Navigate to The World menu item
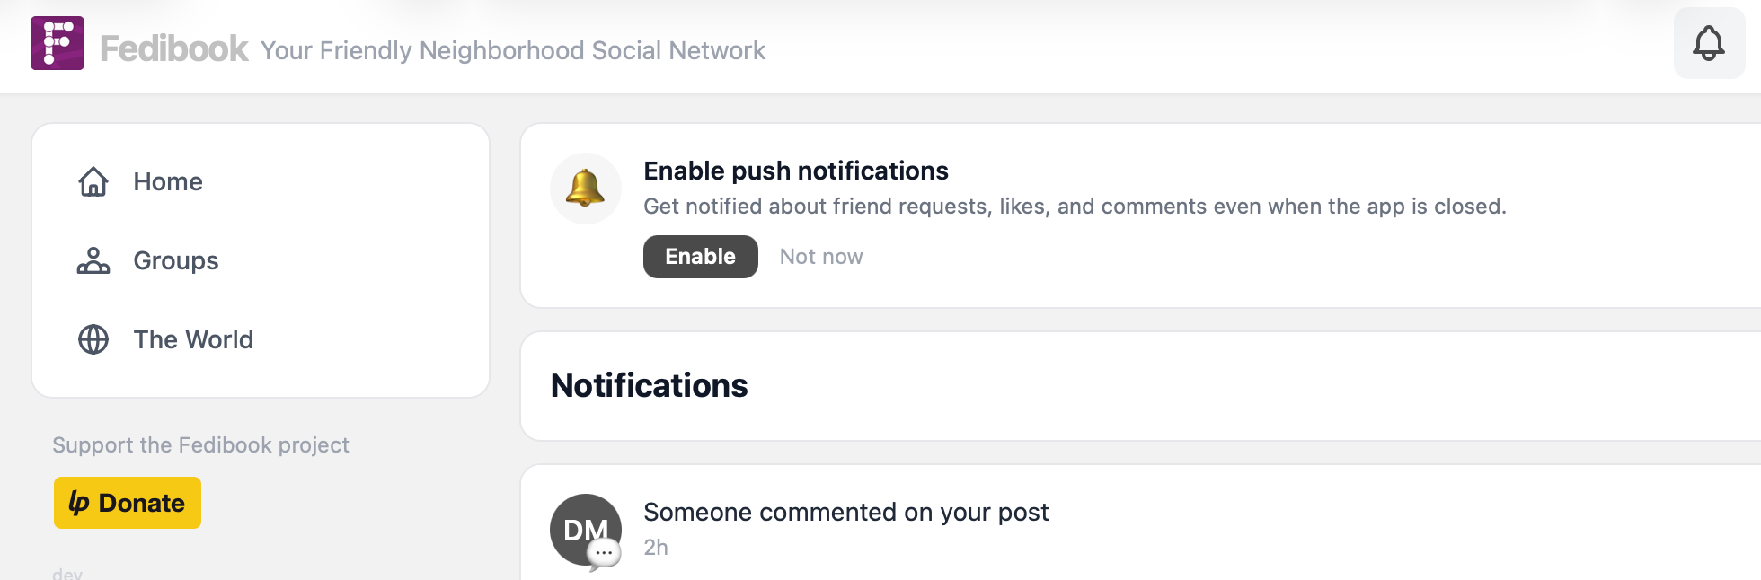 pos(193,340)
